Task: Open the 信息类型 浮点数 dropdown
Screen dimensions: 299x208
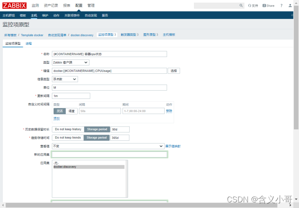Action: 65,79
